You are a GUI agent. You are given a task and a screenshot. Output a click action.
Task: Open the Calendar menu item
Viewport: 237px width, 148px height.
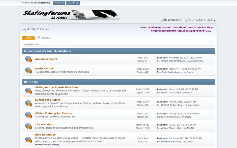44,38
